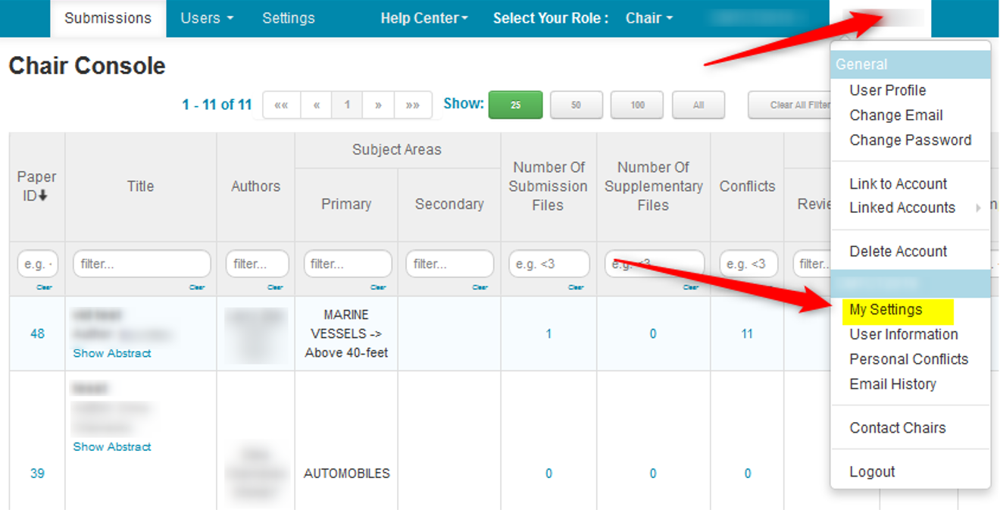The height and width of the screenshot is (516, 1000).
Task: Log out via Logout menu item
Action: coord(872,472)
